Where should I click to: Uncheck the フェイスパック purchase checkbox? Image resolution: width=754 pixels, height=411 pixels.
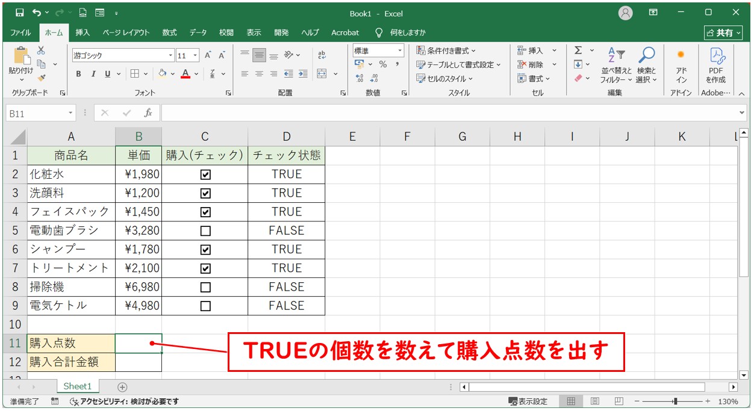click(205, 212)
